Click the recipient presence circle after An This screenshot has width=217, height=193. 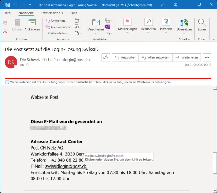click(28, 65)
